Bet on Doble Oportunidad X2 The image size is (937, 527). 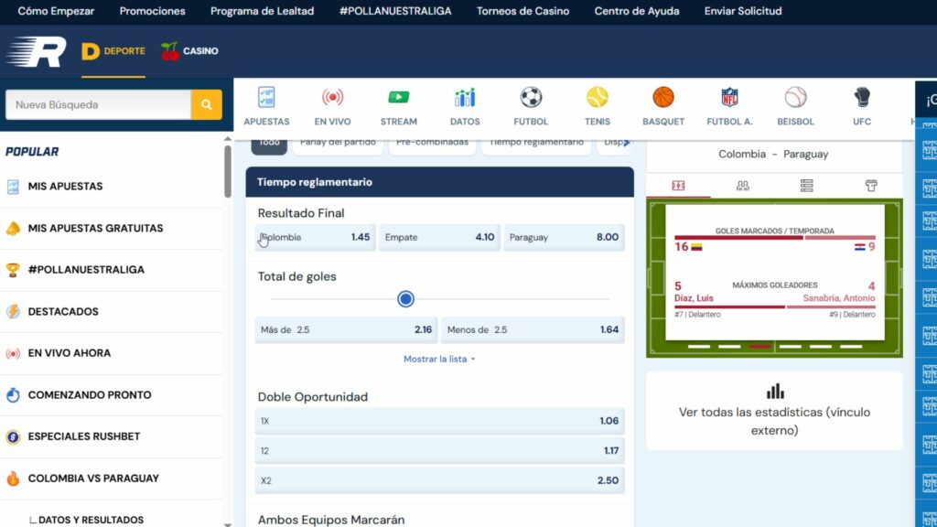point(440,481)
